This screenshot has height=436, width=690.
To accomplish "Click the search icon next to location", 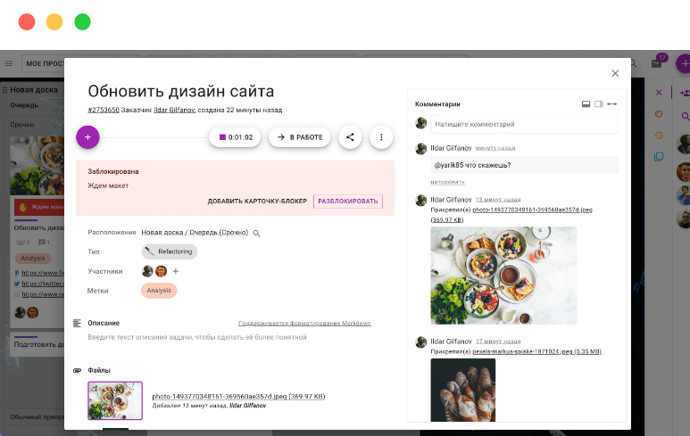I will (x=256, y=234).
